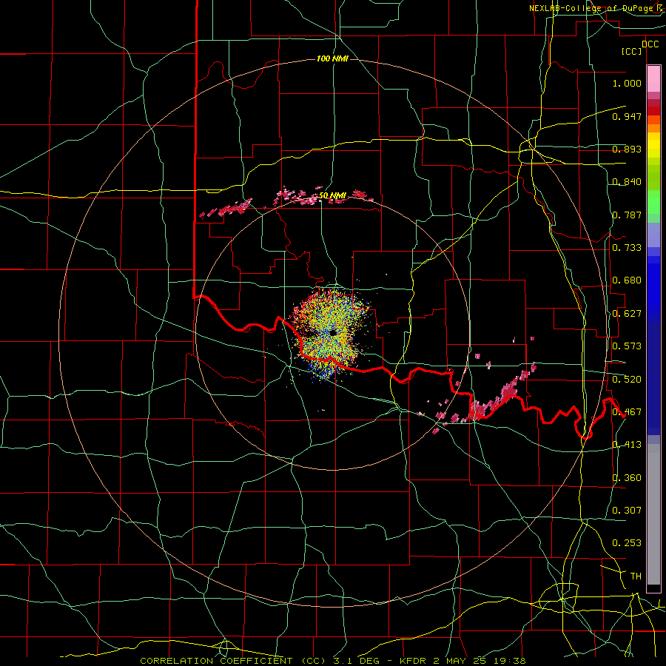Click the 50 NMI range ring label

[332, 195]
